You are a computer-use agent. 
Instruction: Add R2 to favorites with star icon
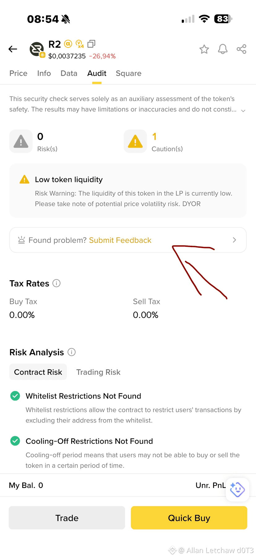click(204, 49)
